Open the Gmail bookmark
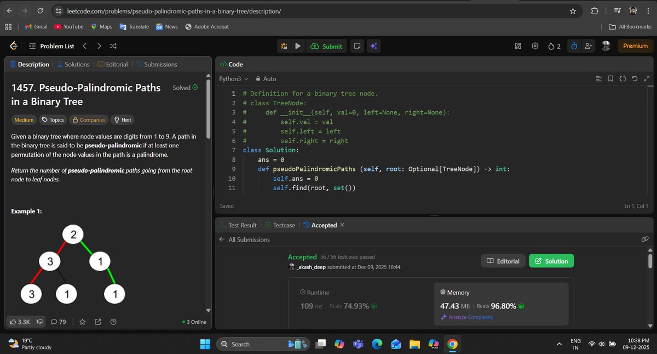 click(x=36, y=26)
